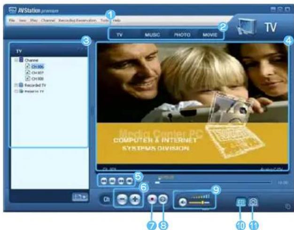Click the skip-to-end playback button

pyautogui.click(x=129, y=181)
